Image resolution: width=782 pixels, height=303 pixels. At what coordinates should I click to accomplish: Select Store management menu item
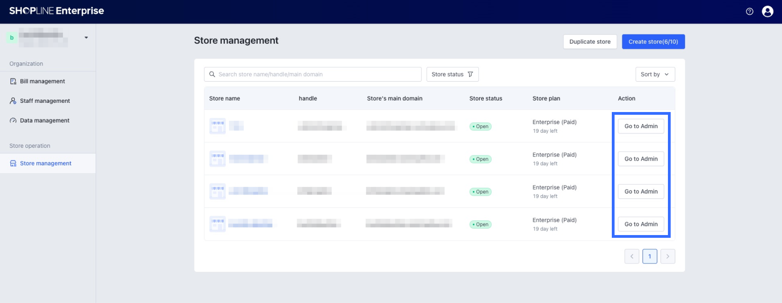pyautogui.click(x=48, y=163)
